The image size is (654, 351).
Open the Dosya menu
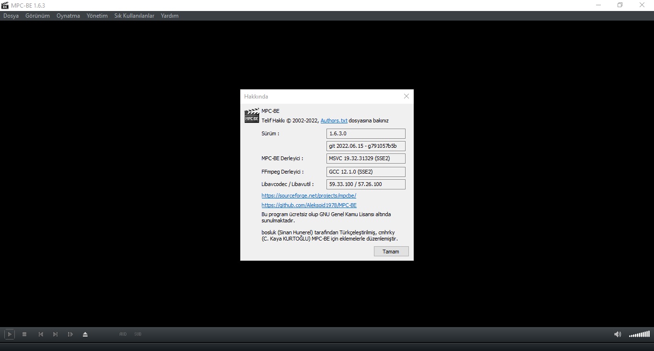(11, 16)
